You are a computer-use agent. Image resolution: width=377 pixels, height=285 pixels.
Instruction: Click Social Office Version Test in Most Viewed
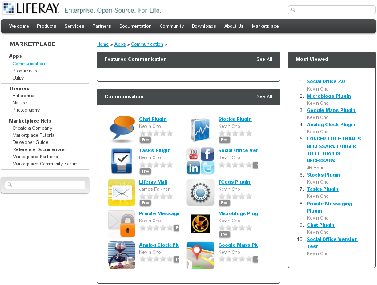[x=332, y=243]
